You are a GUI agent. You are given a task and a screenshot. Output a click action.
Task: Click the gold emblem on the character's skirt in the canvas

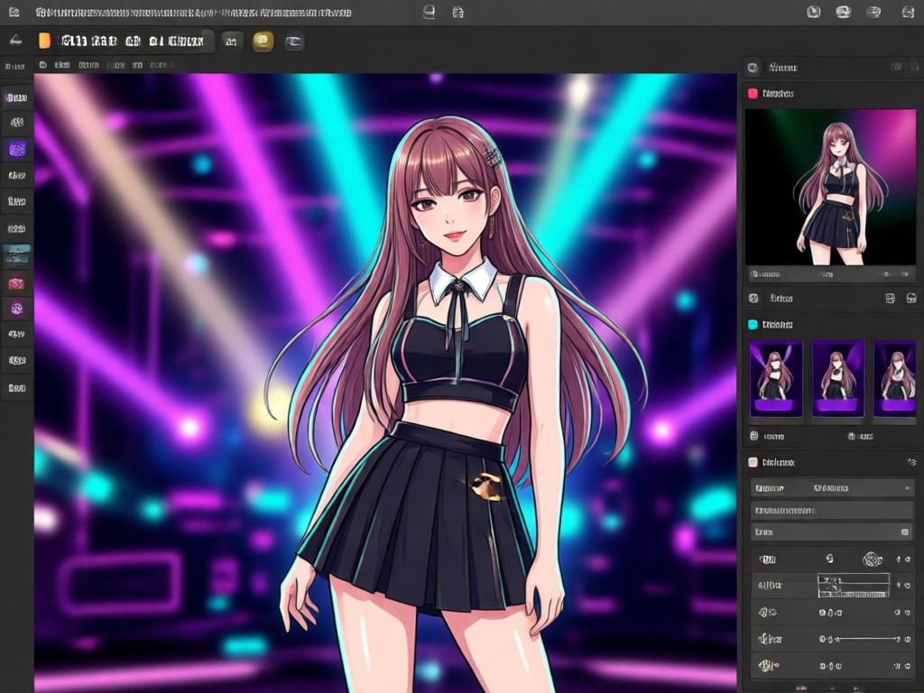click(485, 486)
